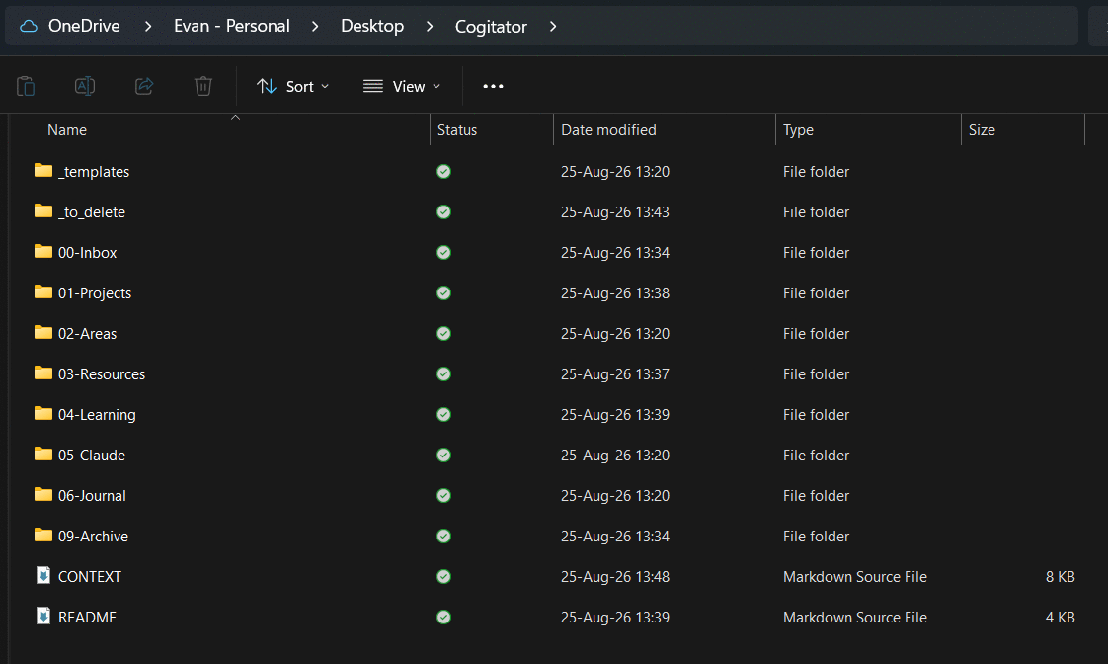This screenshot has height=664, width=1108.
Task: Navigate to OneDrive in address bar
Action: [84, 26]
